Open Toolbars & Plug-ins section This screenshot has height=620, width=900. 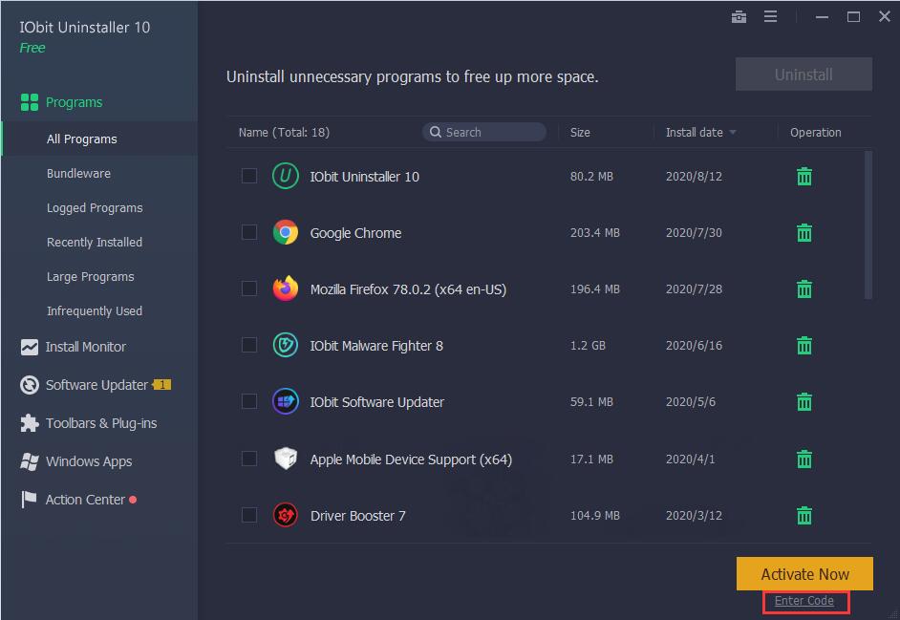98,422
